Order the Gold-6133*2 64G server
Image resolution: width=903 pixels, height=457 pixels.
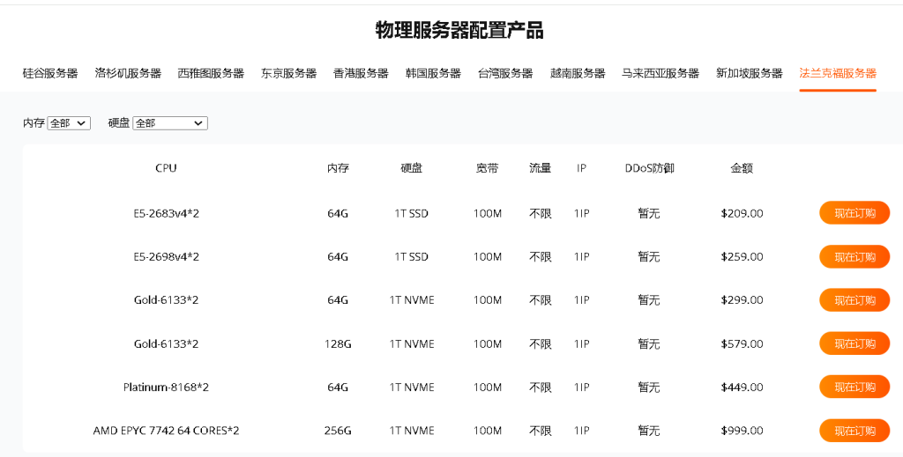(854, 300)
